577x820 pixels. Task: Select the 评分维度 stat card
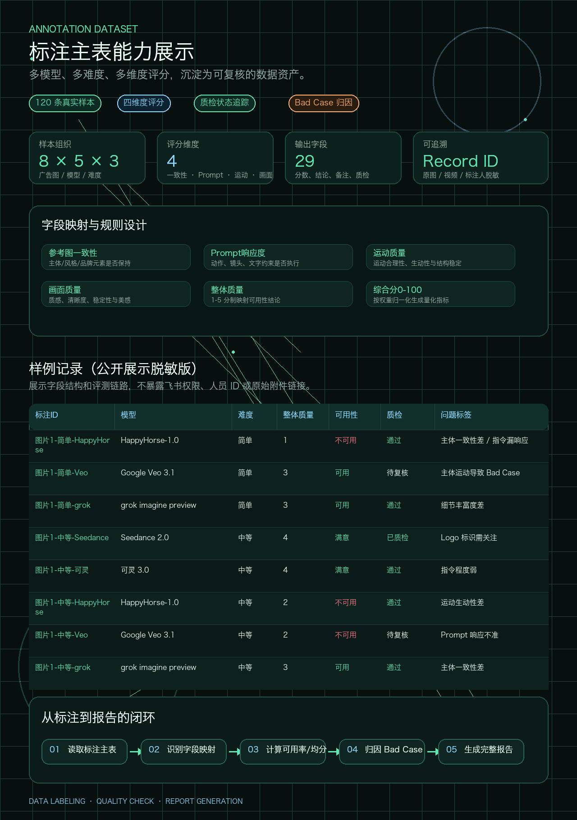coord(215,158)
